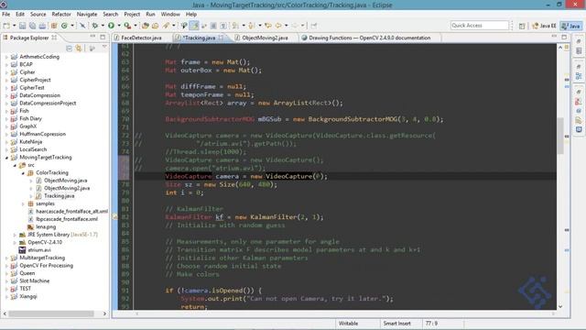Click the editor vertical scrollbar thumb

pos(560,136)
